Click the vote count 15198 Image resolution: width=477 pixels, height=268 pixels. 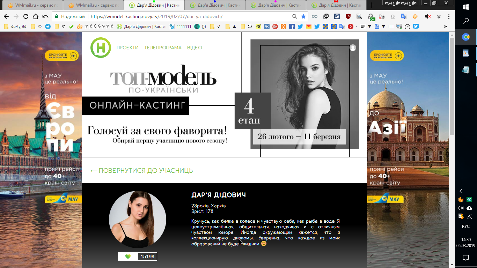147,256
